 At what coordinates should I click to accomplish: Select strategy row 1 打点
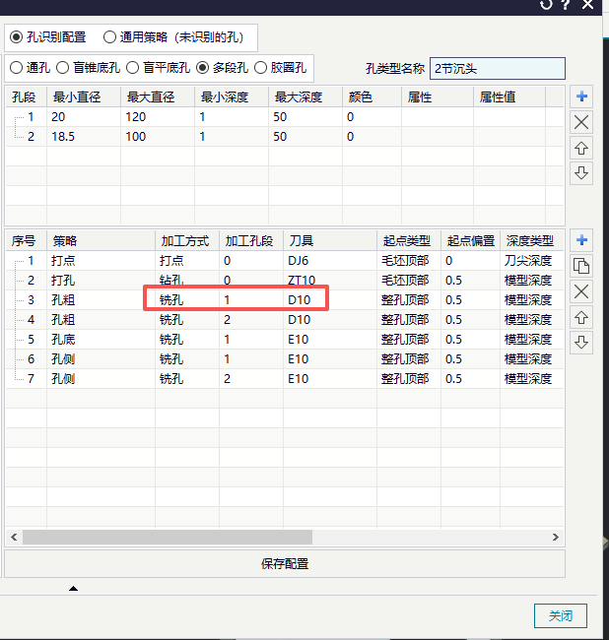pos(285,261)
